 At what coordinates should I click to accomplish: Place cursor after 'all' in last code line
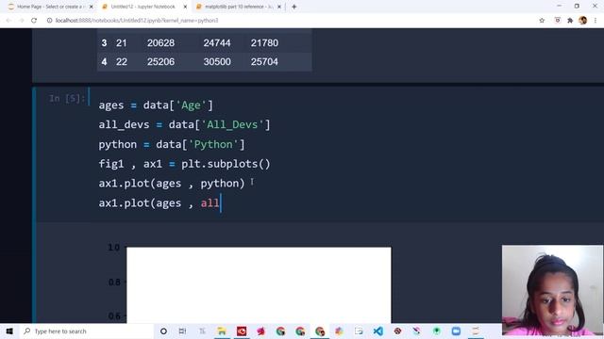tap(220, 203)
